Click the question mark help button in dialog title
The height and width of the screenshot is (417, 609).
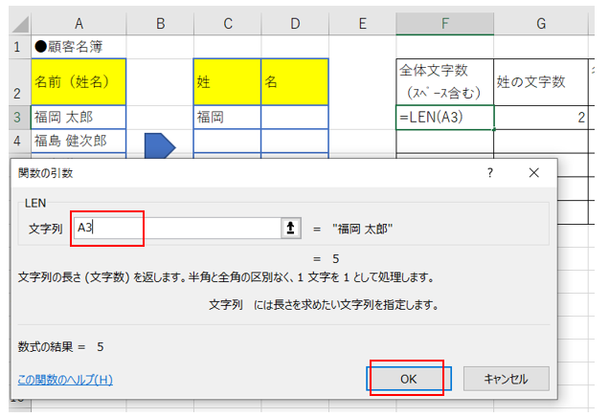pos(490,173)
